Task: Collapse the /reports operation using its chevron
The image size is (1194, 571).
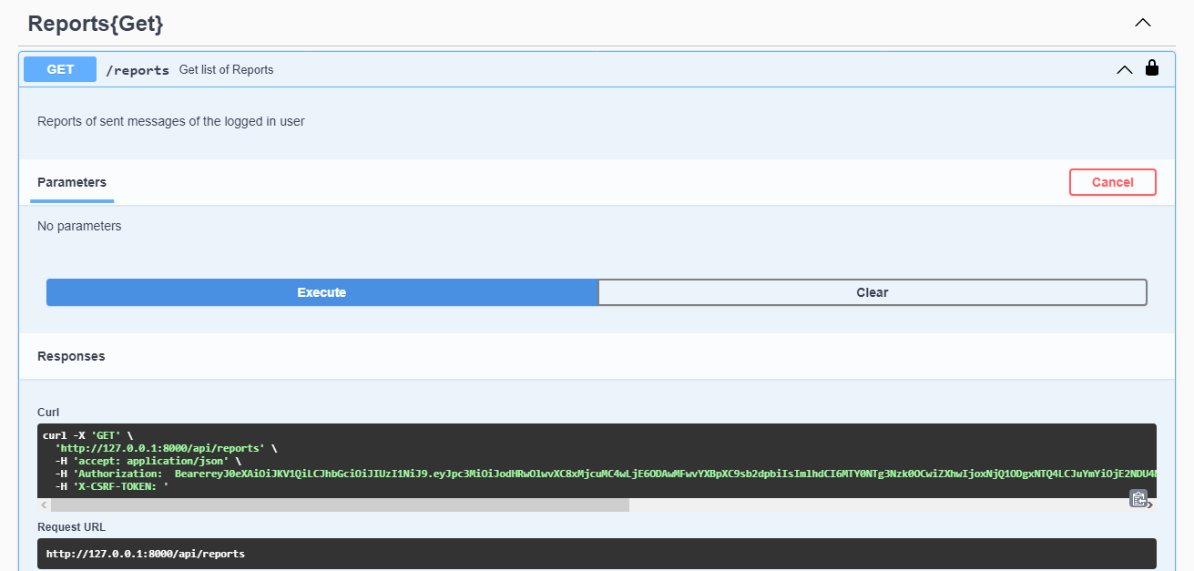Action: pyautogui.click(x=1124, y=68)
